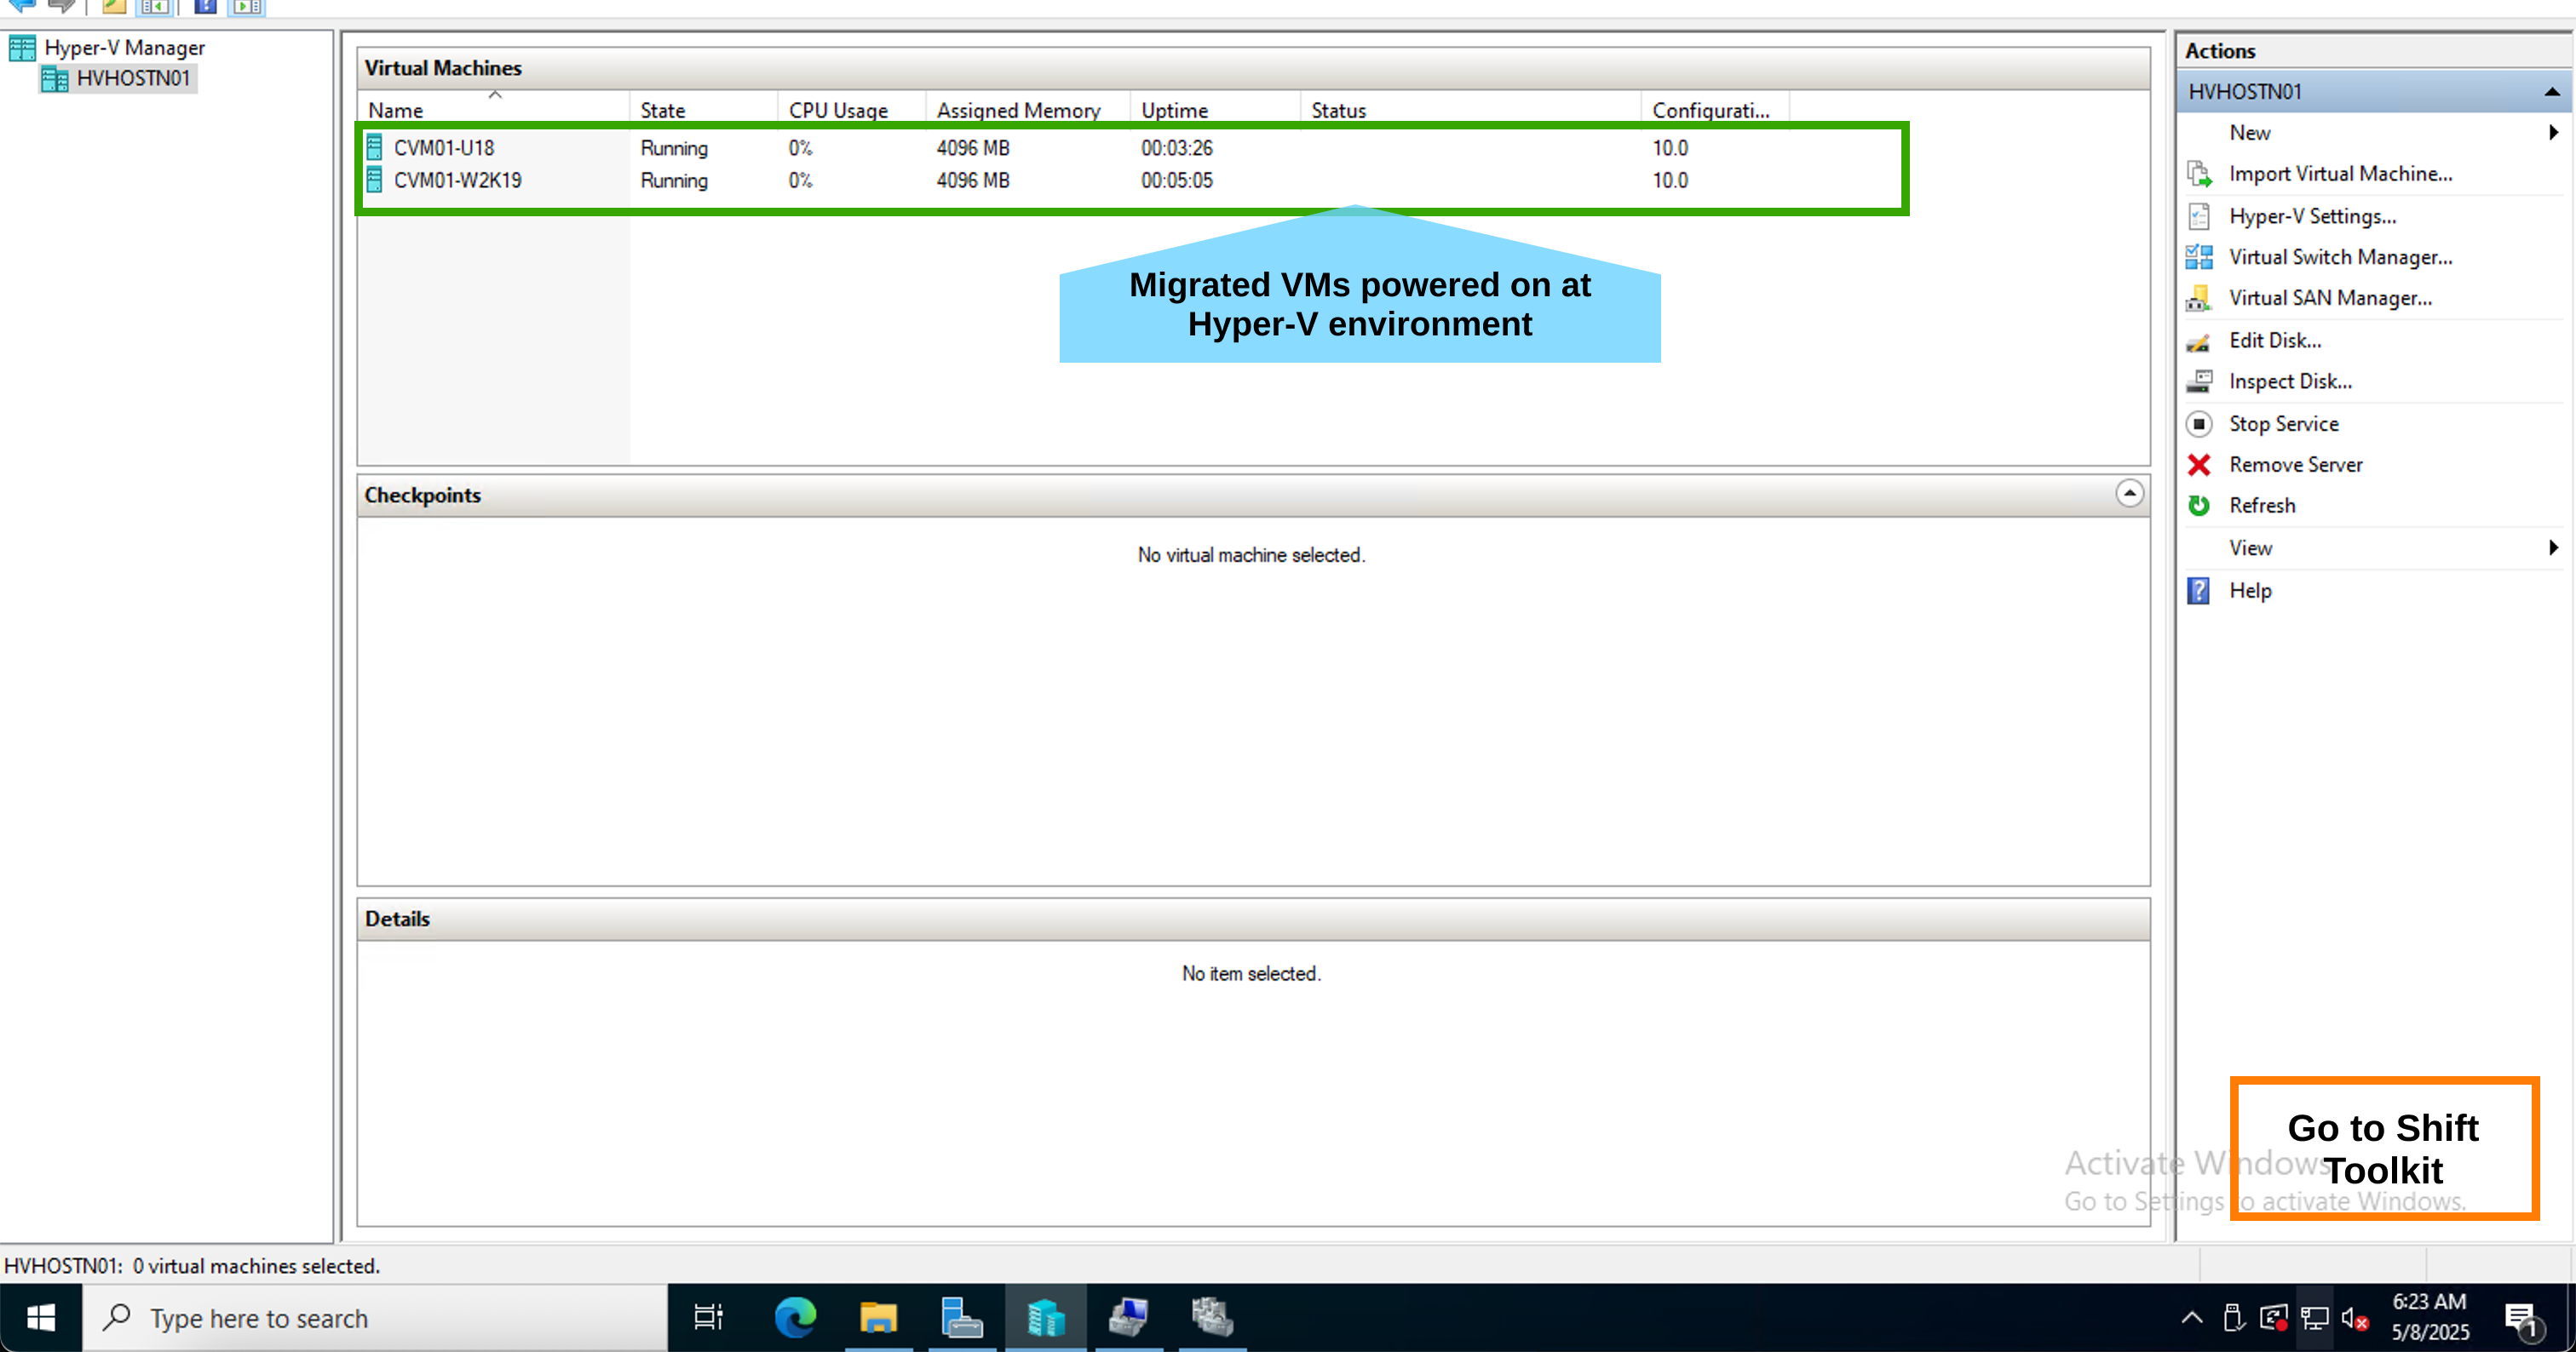The image size is (2576, 1352).
Task: Open the Windows Start menu
Action: pos(41,1318)
